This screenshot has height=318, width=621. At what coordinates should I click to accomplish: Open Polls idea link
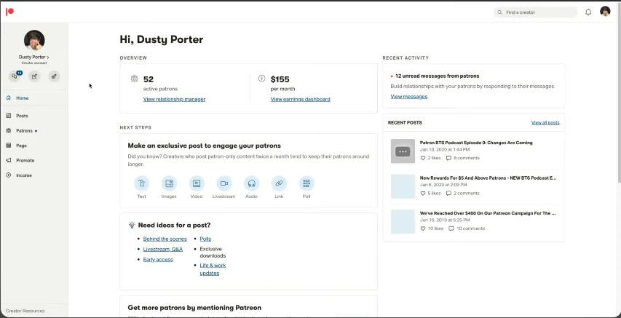[205, 239]
